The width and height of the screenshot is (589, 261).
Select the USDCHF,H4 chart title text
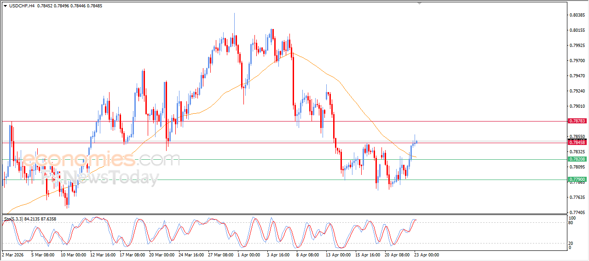[22, 6]
